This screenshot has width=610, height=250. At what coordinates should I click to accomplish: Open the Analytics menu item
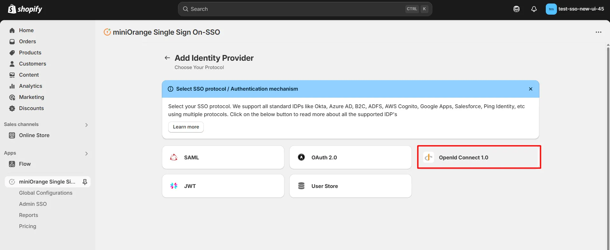pos(48,86)
